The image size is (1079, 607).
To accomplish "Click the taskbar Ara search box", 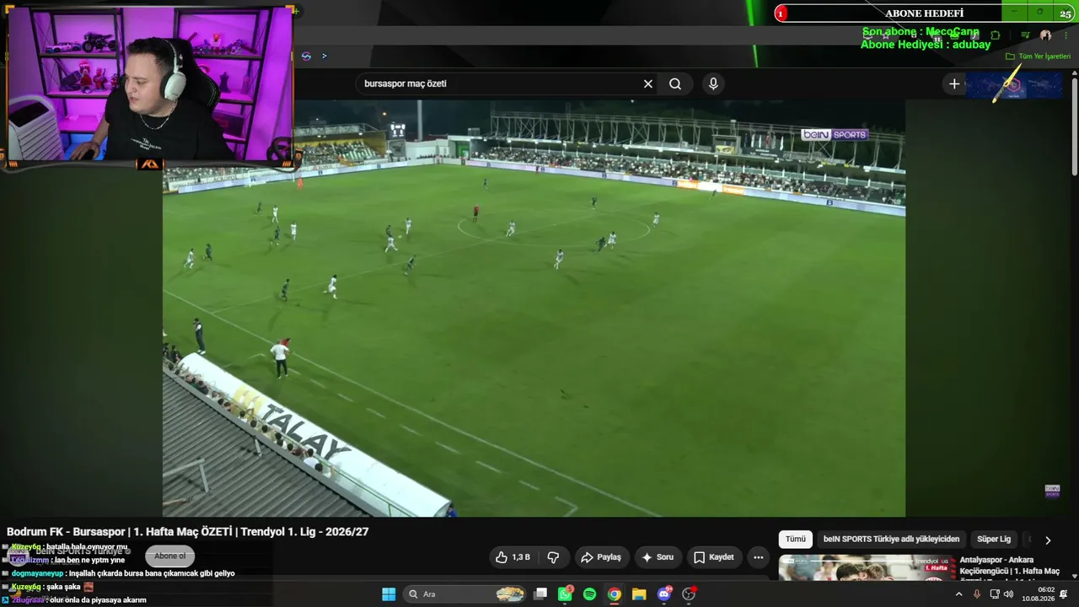I will tap(465, 594).
